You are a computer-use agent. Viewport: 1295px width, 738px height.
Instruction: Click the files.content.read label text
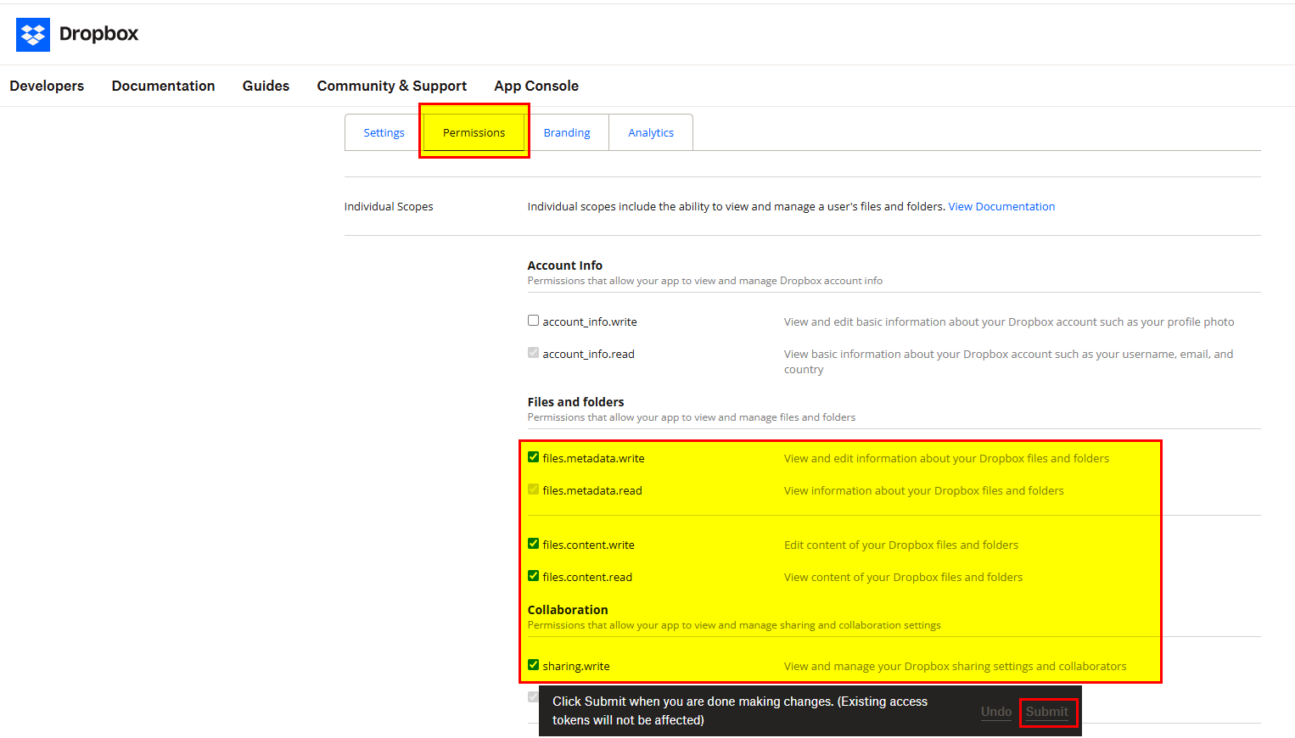click(587, 577)
